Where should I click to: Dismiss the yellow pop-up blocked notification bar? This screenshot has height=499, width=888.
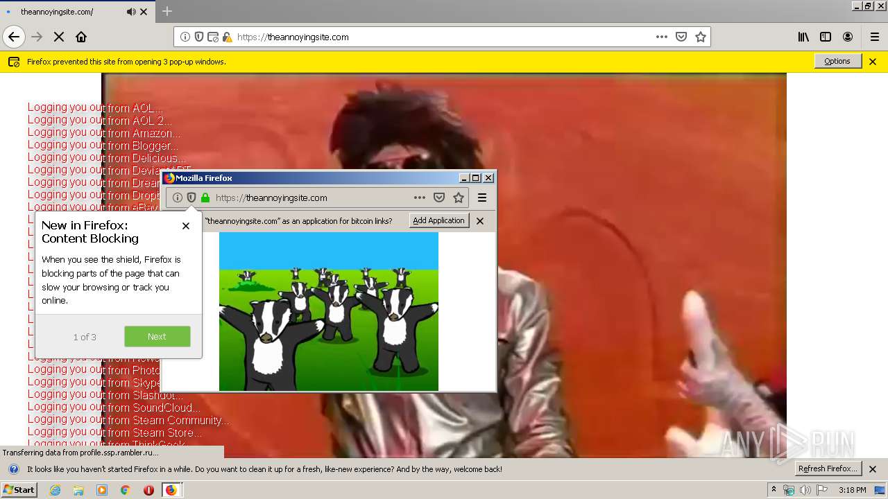873,62
